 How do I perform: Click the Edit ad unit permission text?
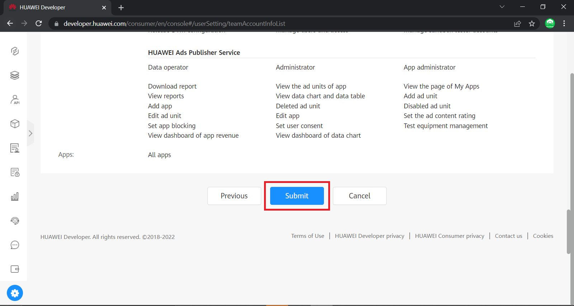pyautogui.click(x=165, y=116)
